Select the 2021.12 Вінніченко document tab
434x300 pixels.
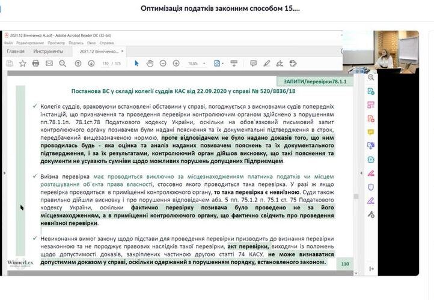(99, 52)
